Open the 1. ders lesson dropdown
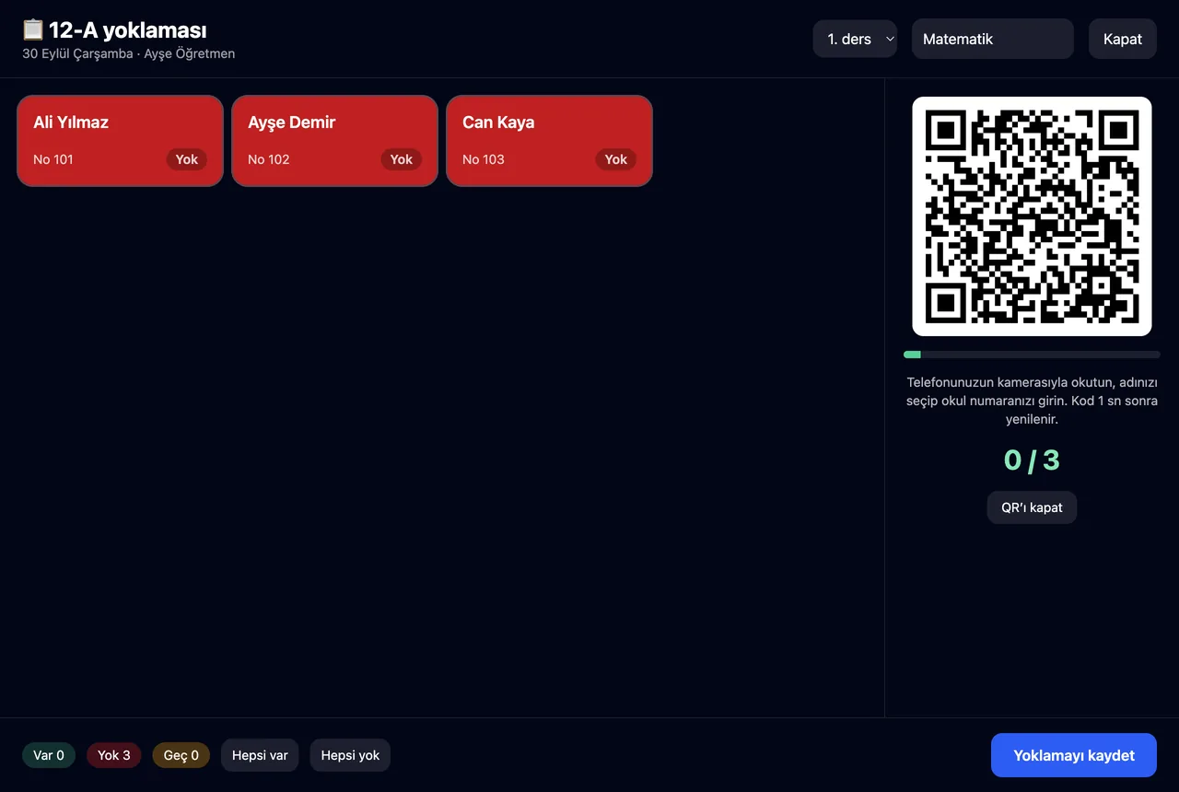Image resolution: width=1179 pixels, height=792 pixels. pos(855,39)
